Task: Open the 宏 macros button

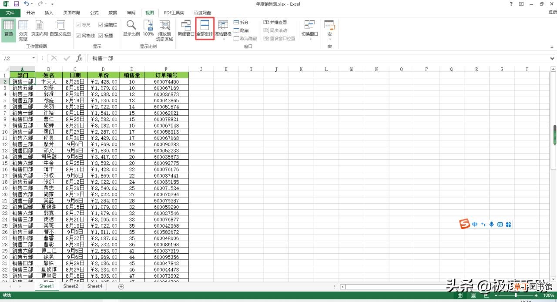Action: 329,30
